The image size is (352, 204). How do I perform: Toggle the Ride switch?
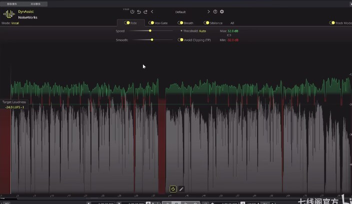coord(127,23)
